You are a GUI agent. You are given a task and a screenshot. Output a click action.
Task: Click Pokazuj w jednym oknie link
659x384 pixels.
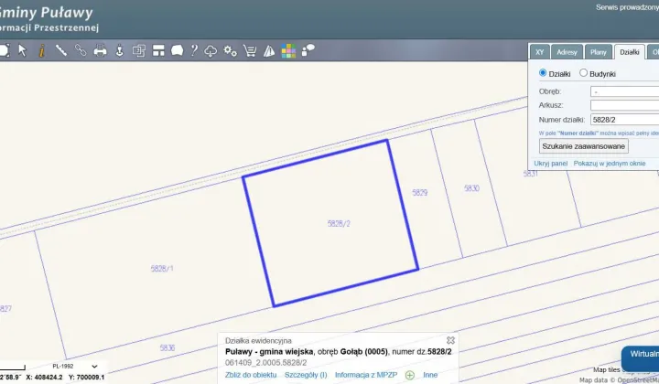click(610, 164)
